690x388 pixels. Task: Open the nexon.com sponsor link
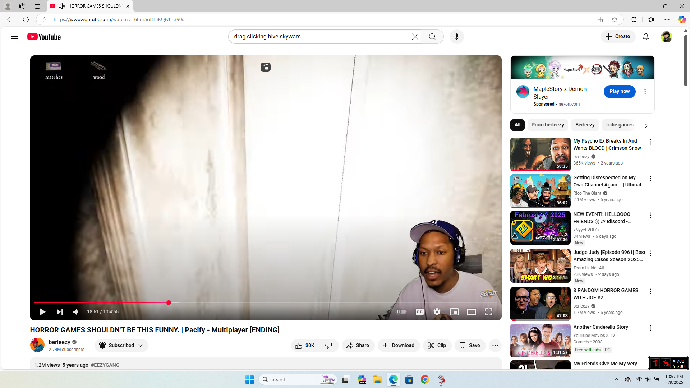569,104
